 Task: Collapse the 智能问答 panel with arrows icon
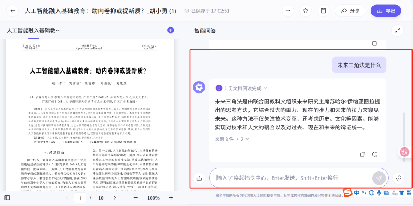click(397, 31)
